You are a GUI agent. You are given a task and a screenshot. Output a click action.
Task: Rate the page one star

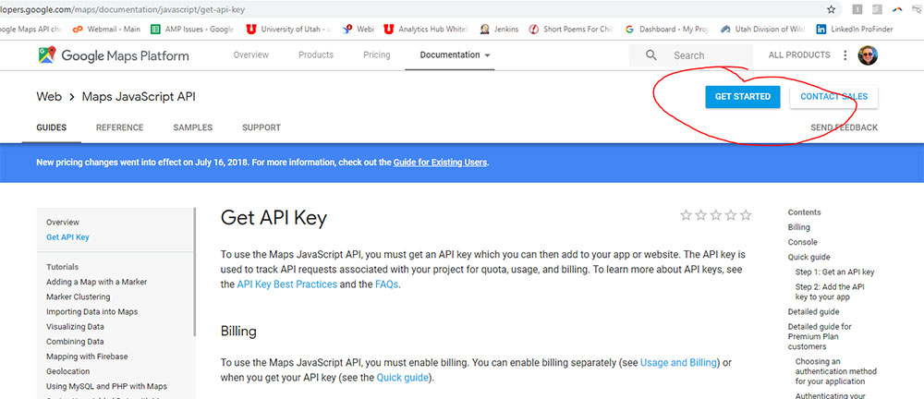coord(686,215)
